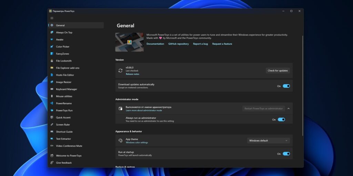The height and width of the screenshot is (176, 353).
Task: Toggle Download updates automatically off
Action: 286,86
